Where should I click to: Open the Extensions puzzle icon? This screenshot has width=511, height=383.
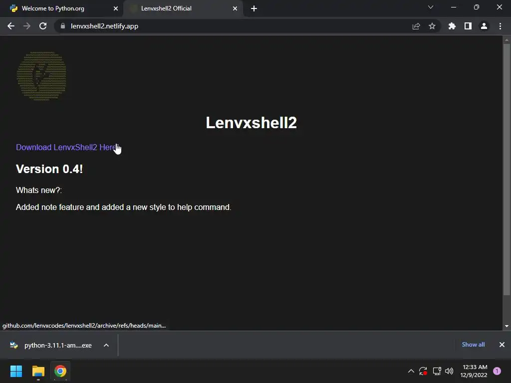[452, 26]
